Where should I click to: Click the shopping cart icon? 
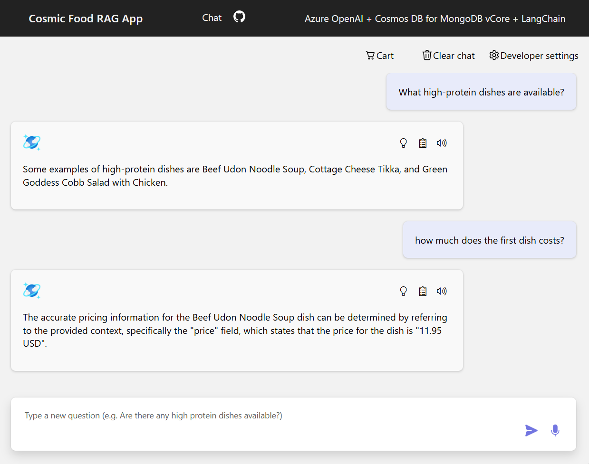tap(370, 55)
